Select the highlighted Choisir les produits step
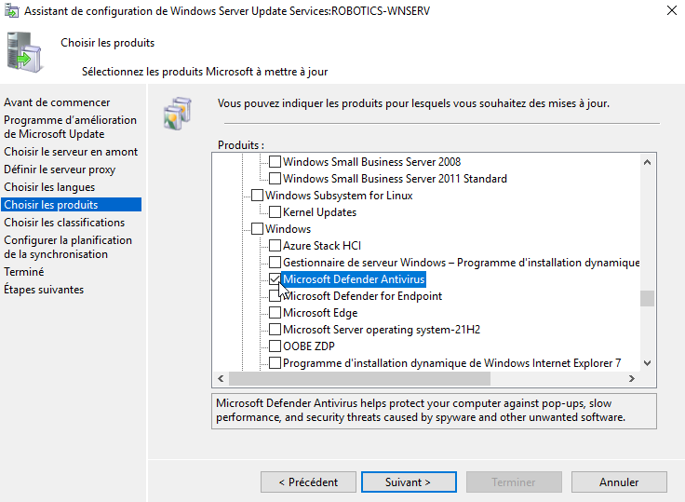Image resolution: width=685 pixels, height=502 pixels. pos(72,205)
